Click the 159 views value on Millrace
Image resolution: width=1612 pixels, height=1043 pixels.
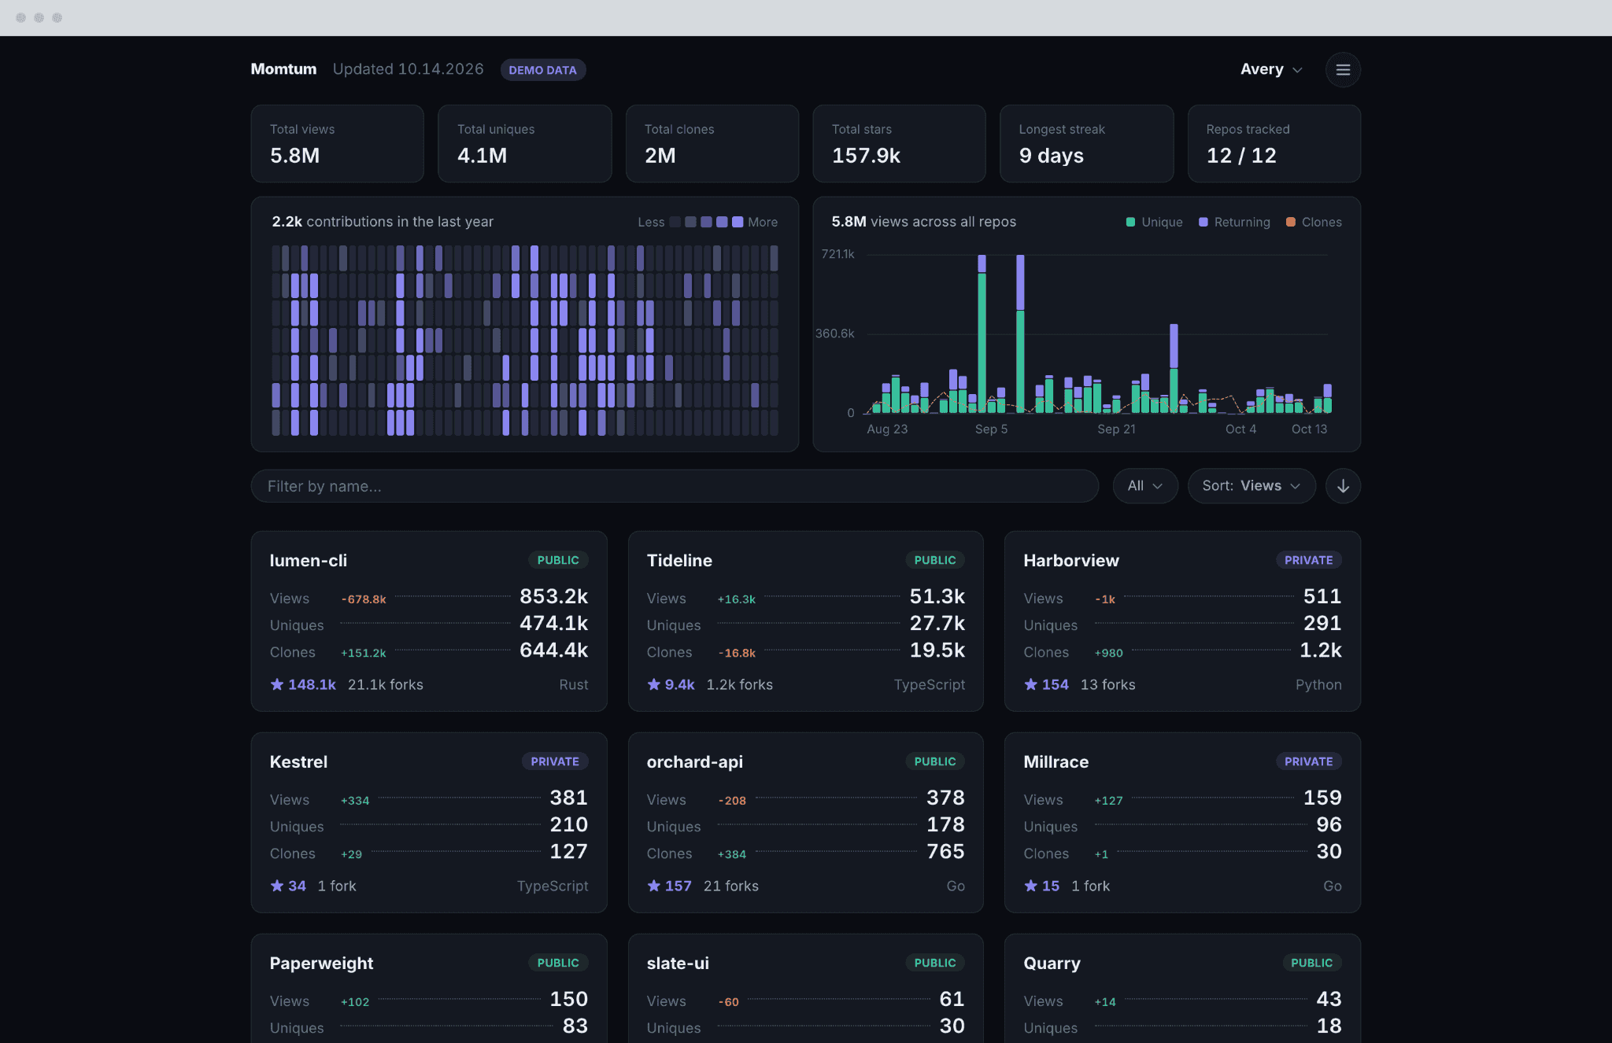pos(1322,798)
